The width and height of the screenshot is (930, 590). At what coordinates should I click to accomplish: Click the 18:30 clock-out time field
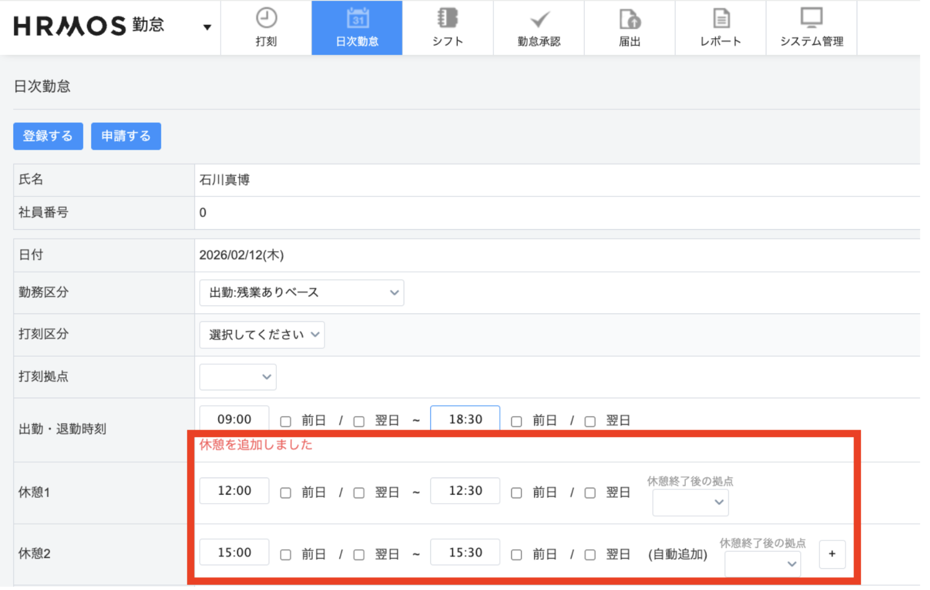click(465, 419)
